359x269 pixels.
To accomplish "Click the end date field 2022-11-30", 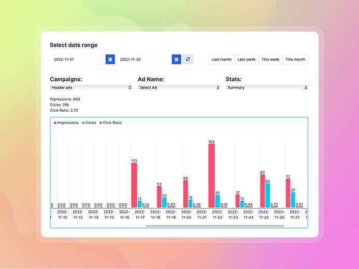I will click(144, 59).
